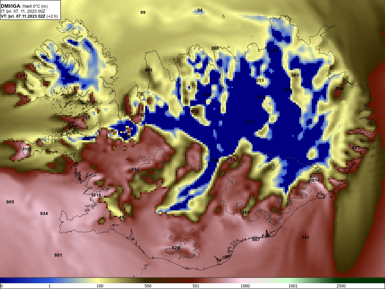Screen dimensions: 385x289
Task: Select the map value 1014
Action: click(315, 180)
